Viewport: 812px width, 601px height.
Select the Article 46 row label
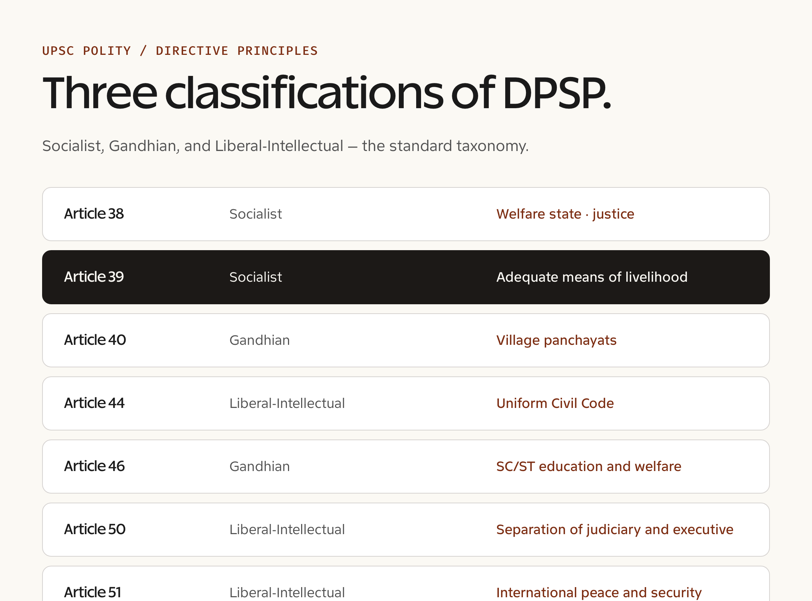tap(94, 466)
